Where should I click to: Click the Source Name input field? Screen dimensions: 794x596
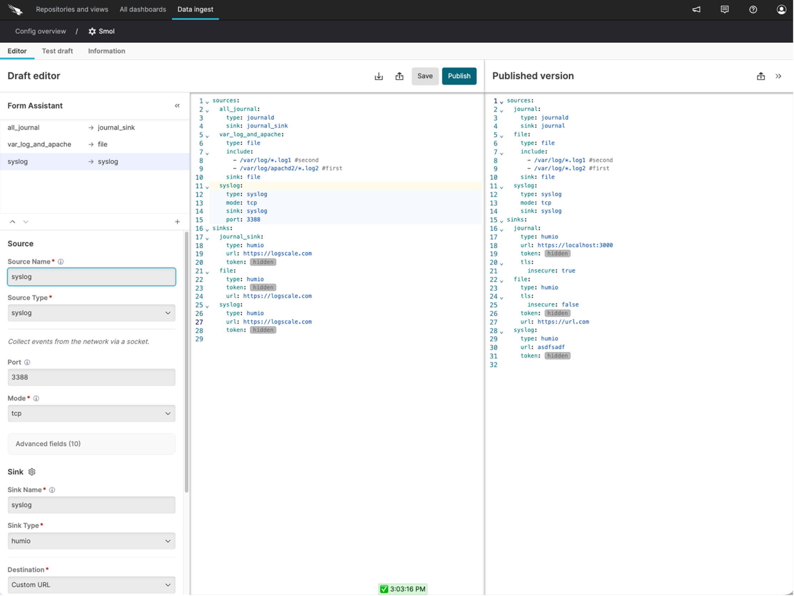(92, 277)
